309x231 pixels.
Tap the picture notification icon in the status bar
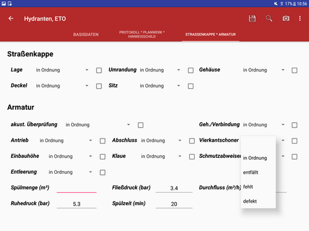pos(4,4)
